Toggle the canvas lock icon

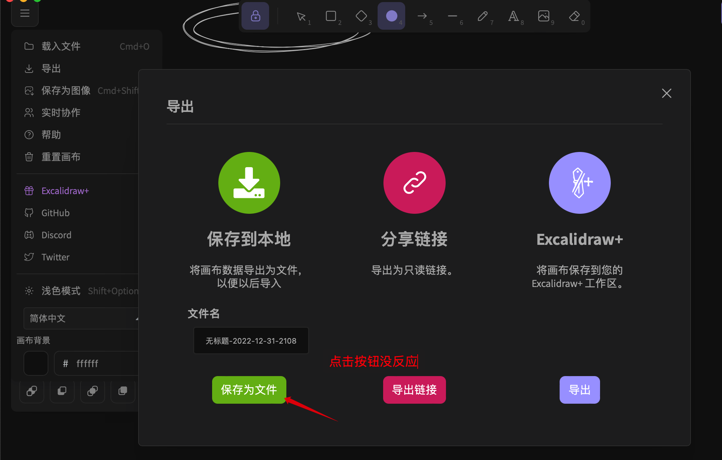point(255,16)
